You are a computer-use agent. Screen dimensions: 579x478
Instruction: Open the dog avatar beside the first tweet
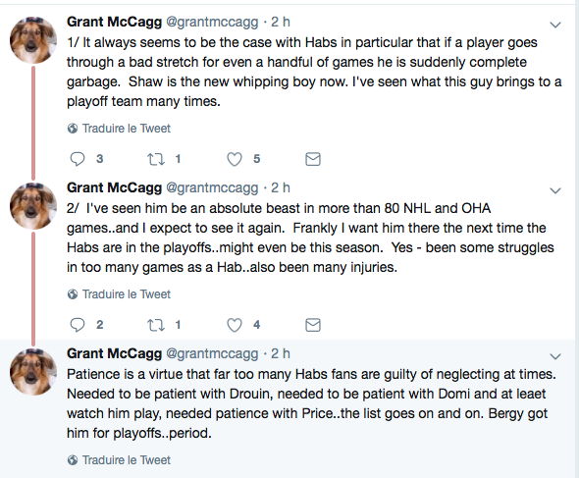[33, 40]
